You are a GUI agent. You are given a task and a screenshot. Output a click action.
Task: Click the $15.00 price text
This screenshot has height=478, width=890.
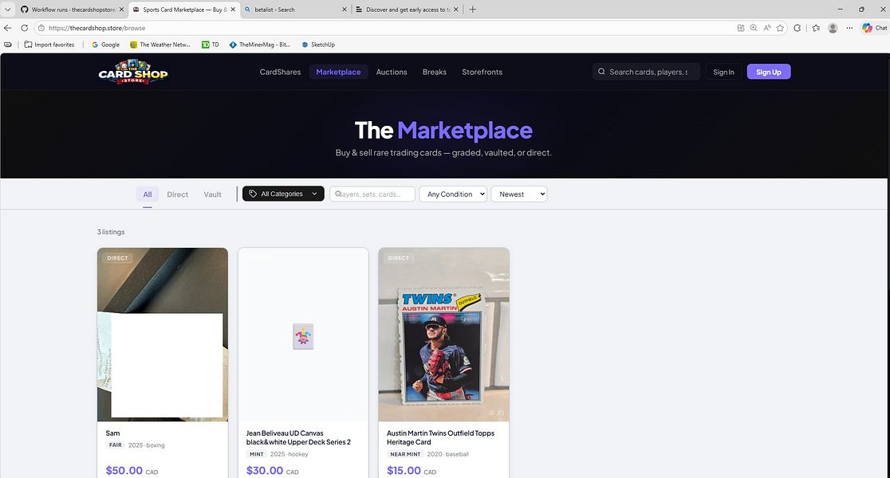[x=404, y=471]
